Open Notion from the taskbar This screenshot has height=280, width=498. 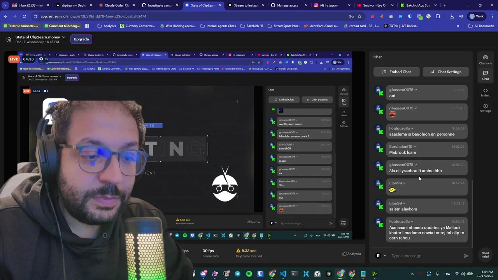tap(226, 274)
